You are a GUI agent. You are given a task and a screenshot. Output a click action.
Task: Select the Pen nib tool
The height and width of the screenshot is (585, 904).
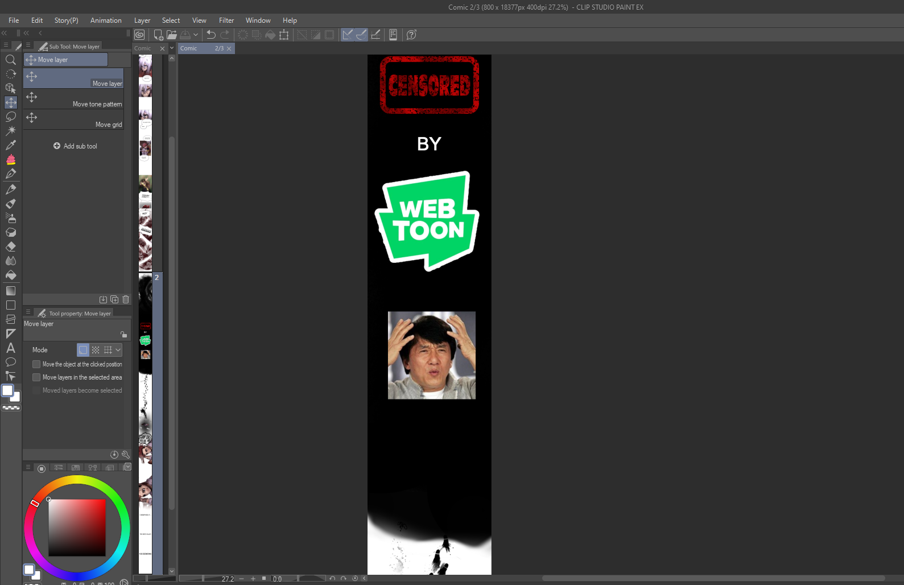10,174
